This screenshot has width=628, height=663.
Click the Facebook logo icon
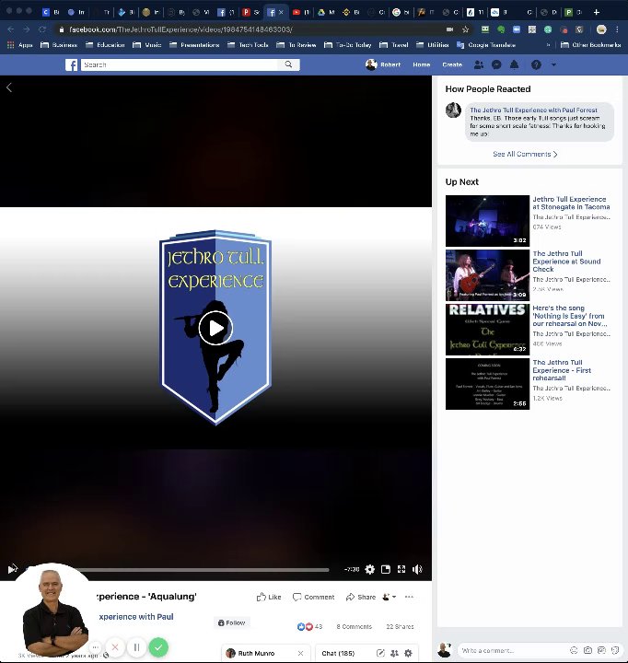tap(72, 64)
